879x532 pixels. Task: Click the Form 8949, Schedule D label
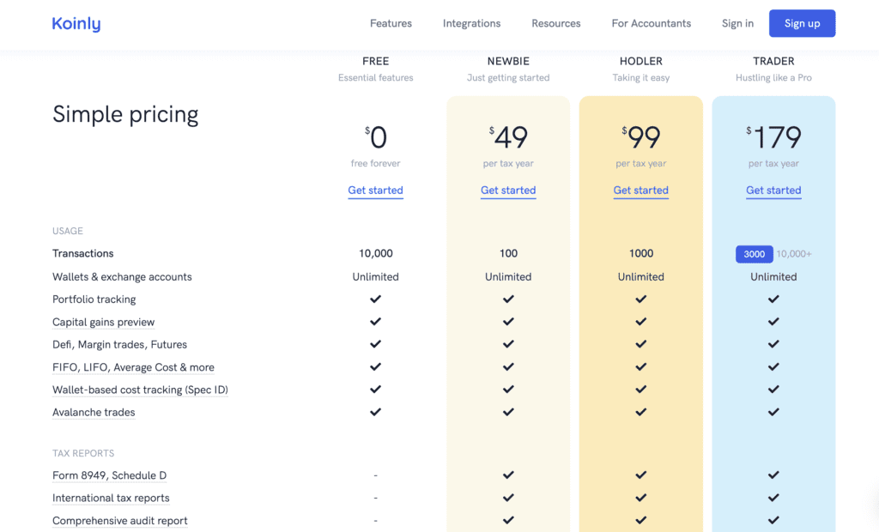click(x=109, y=475)
